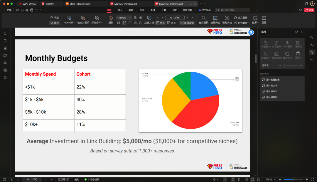Jump to last page in toolbar

(x=192, y=18)
